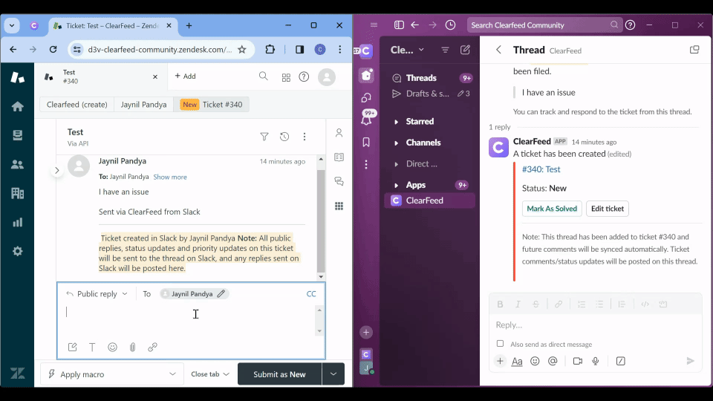Select Threads in Slack sidebar
The height and width of the screenshot is (401, 713).
point(420,78)
